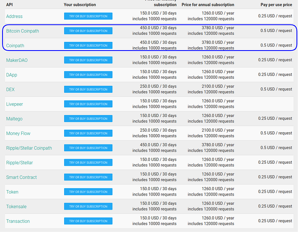Open the Ripple/Stellar API link
The height and width of the screenshot is (232, 298).
point(19,163)
